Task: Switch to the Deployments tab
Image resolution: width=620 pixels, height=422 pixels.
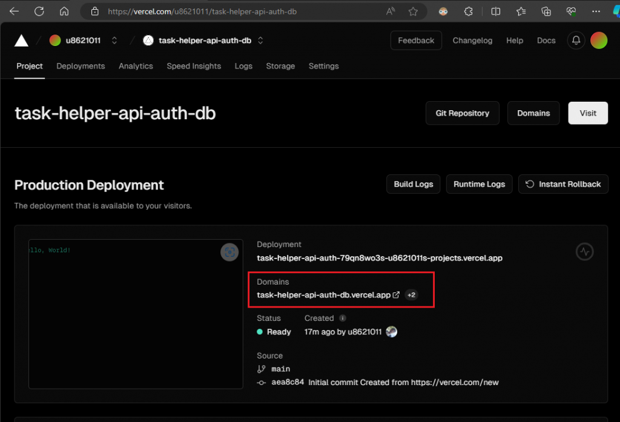Action: 81,66
